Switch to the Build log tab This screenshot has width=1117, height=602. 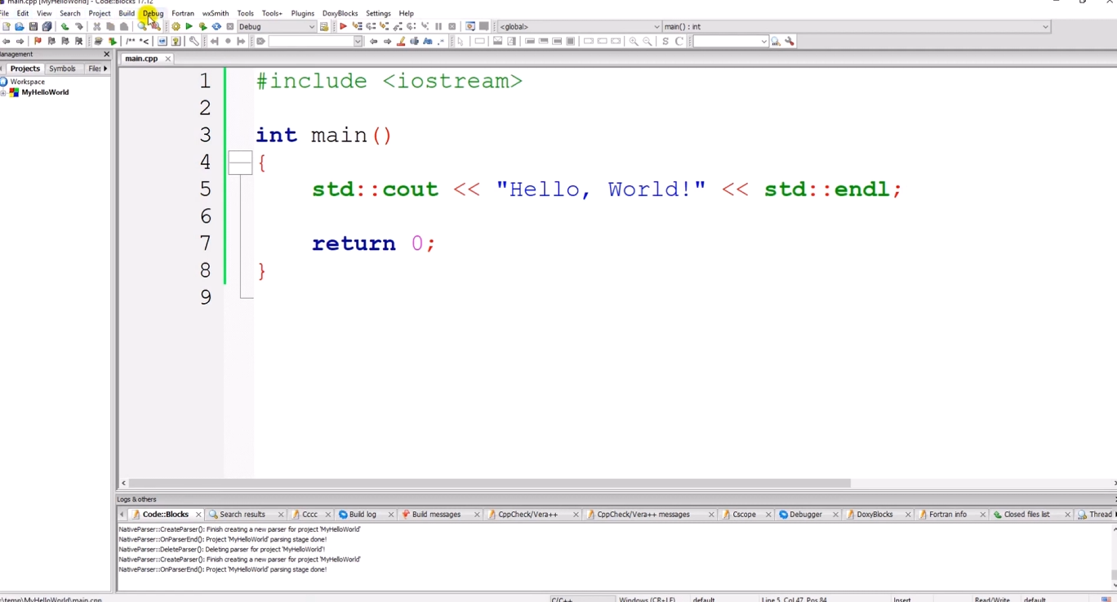pyautogui.click(x=363, y=515)
